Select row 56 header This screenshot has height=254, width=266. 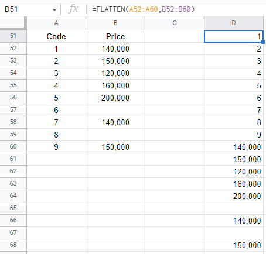(x=13, y=98)
